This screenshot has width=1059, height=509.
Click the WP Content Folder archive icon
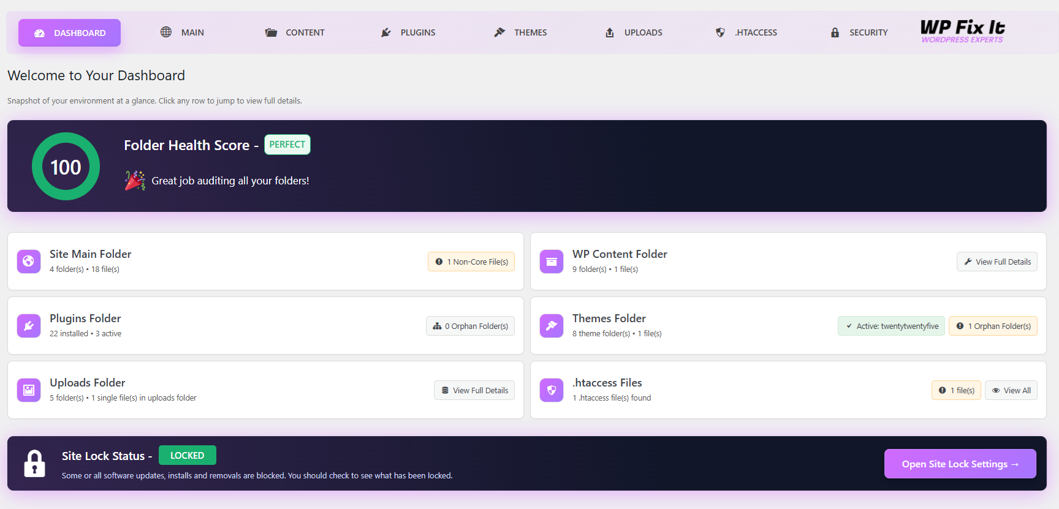(552, 262)
